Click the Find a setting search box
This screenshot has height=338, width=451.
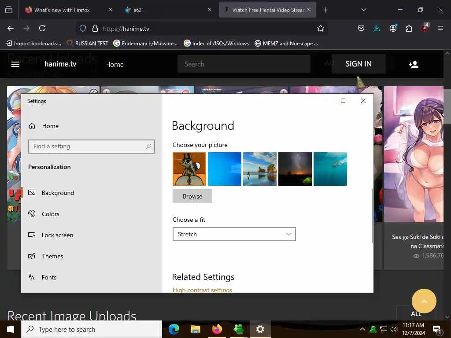coord(92,146)
